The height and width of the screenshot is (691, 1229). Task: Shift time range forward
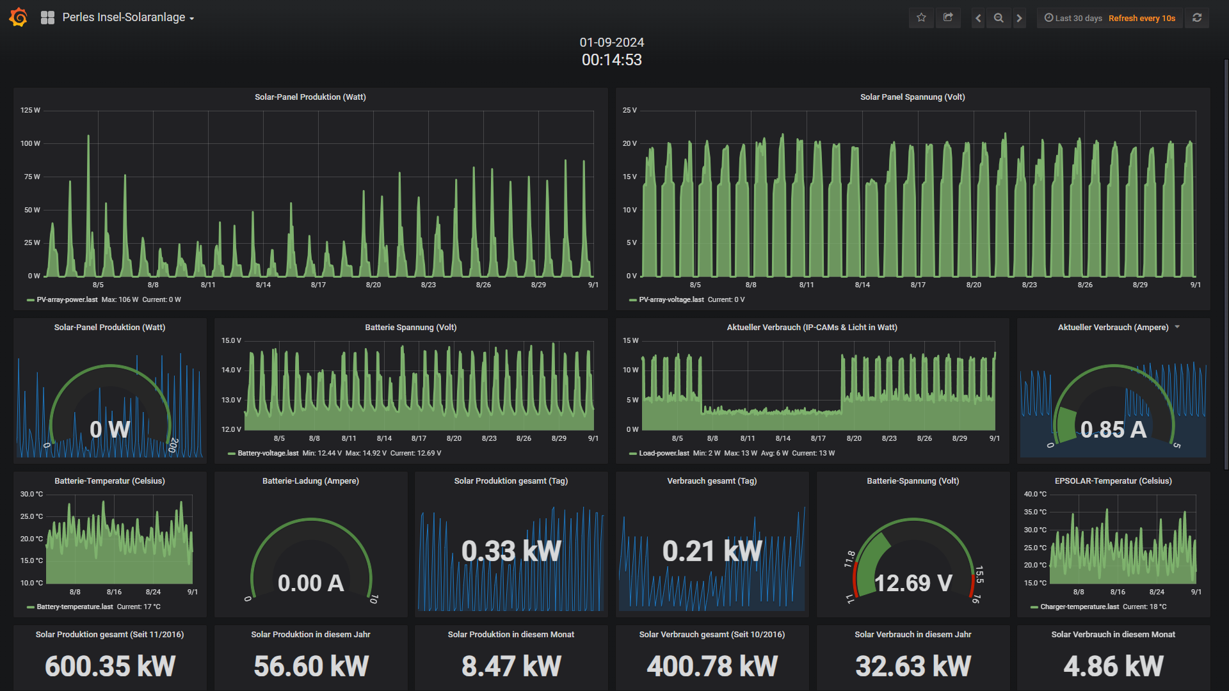[x=1020, y=18]
